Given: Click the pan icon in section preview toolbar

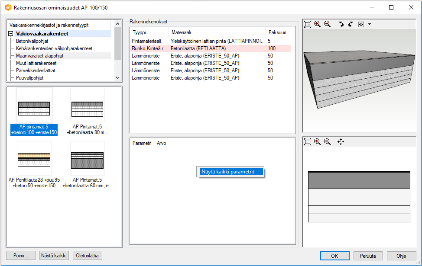Looking at the screenshot, I should point(341,141).
